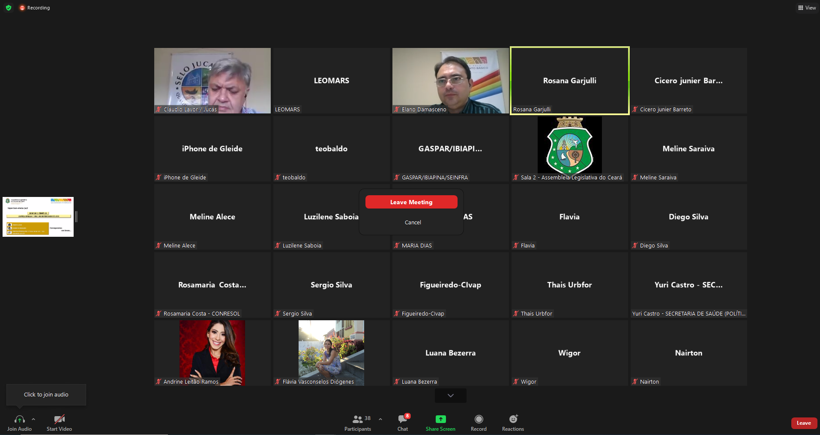The height and width of the screenshot is (435, 820).
Task: Expand audio options arrow beside Join Audio
Action: point(33,419)
